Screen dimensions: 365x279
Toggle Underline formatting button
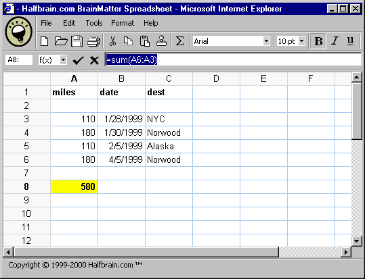350,41
